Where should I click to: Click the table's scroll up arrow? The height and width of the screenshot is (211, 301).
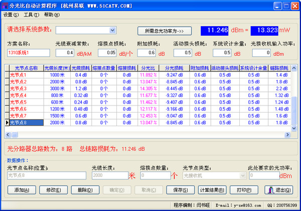tap(294, 68)
